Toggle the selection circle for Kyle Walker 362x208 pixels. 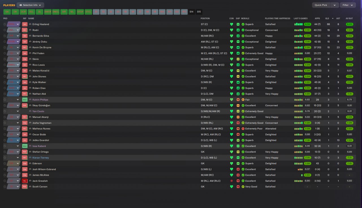(5, 82)
